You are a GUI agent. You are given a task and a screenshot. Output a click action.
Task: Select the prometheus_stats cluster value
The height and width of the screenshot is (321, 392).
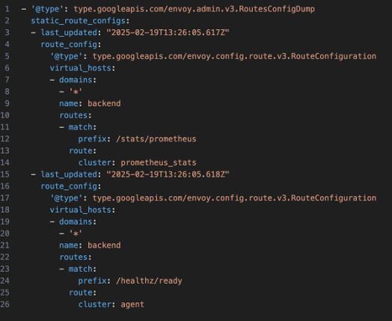pyautogui.click(x=159, y=162)
